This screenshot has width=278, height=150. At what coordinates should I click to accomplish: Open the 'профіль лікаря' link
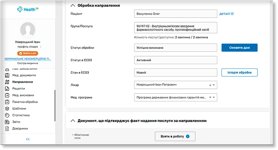tap(28, 47)
